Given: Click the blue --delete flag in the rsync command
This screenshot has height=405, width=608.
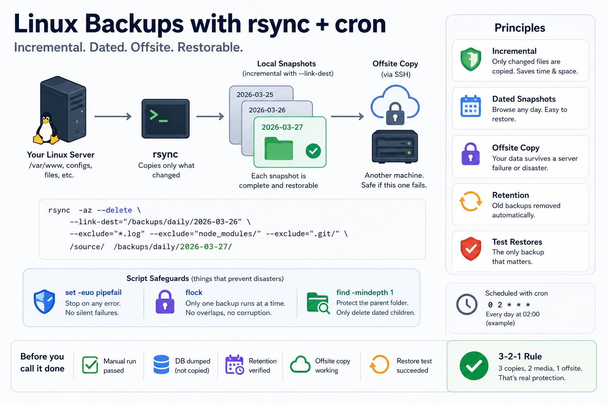Looking at the screenshot, I should coord(114,210).
